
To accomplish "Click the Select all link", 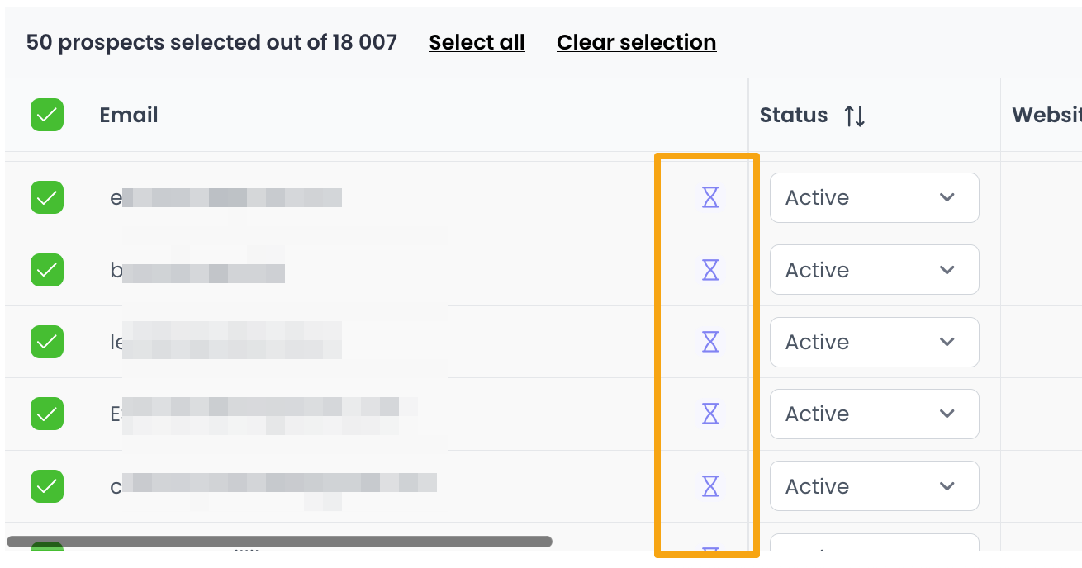I will 477,42.
